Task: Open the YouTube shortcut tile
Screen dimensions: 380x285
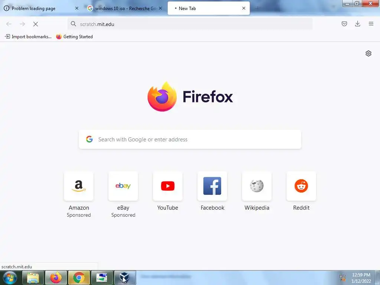Action: coord(168,186)
